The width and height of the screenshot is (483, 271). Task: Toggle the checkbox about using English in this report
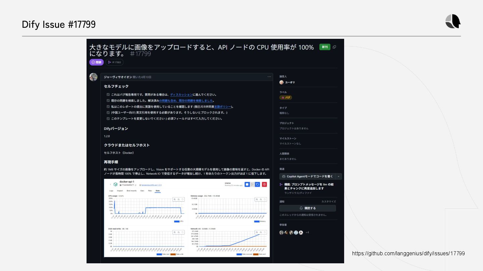[108, 107]
